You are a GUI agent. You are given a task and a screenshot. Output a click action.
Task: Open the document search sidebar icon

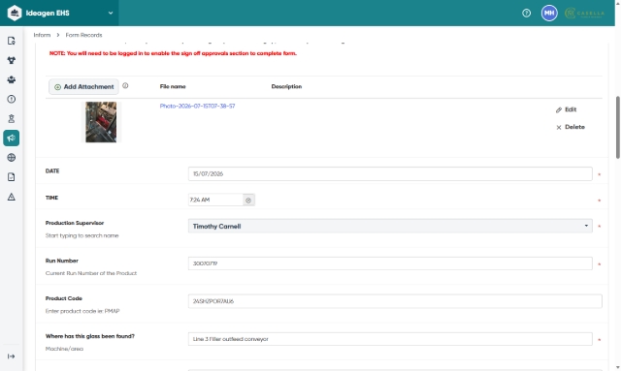(x=11, y=41)
